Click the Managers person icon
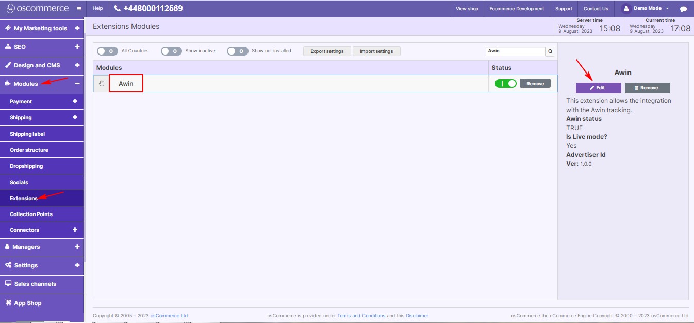Viewport: 694px width, 323px height. (x=8, y=247)
